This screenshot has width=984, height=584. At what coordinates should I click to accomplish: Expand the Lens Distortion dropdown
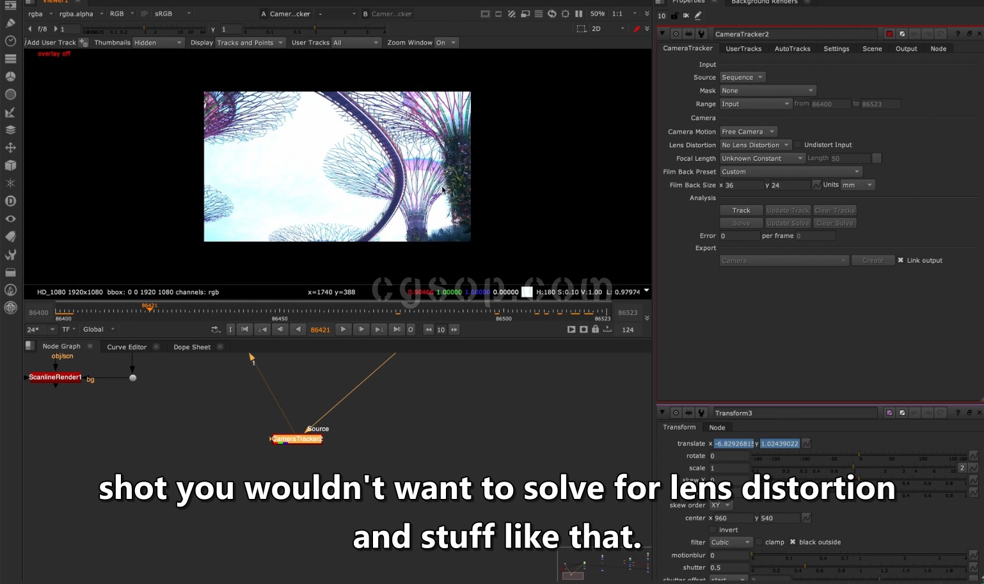(x=756, y=145)
